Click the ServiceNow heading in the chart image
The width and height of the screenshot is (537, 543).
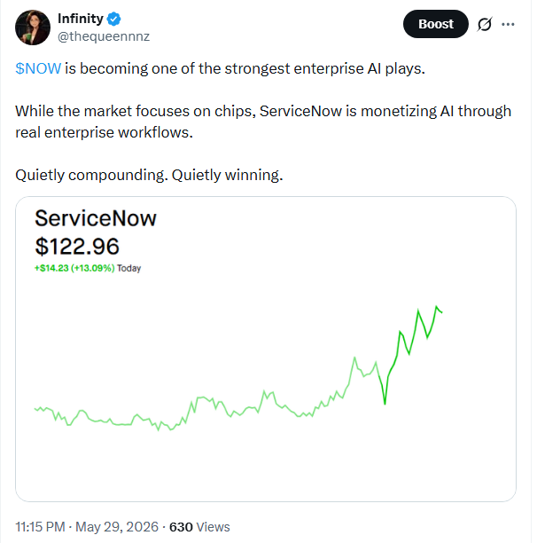(96, 218)
